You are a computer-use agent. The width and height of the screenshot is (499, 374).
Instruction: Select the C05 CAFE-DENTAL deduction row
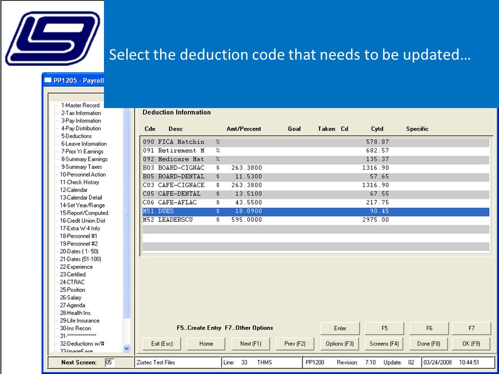pyautogui.click(x=316, y=194)
